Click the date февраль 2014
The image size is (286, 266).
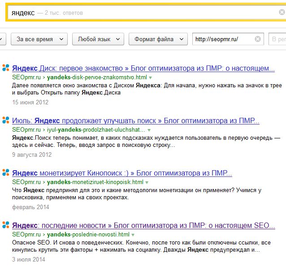pyautogui.click(x=30, y=207)
